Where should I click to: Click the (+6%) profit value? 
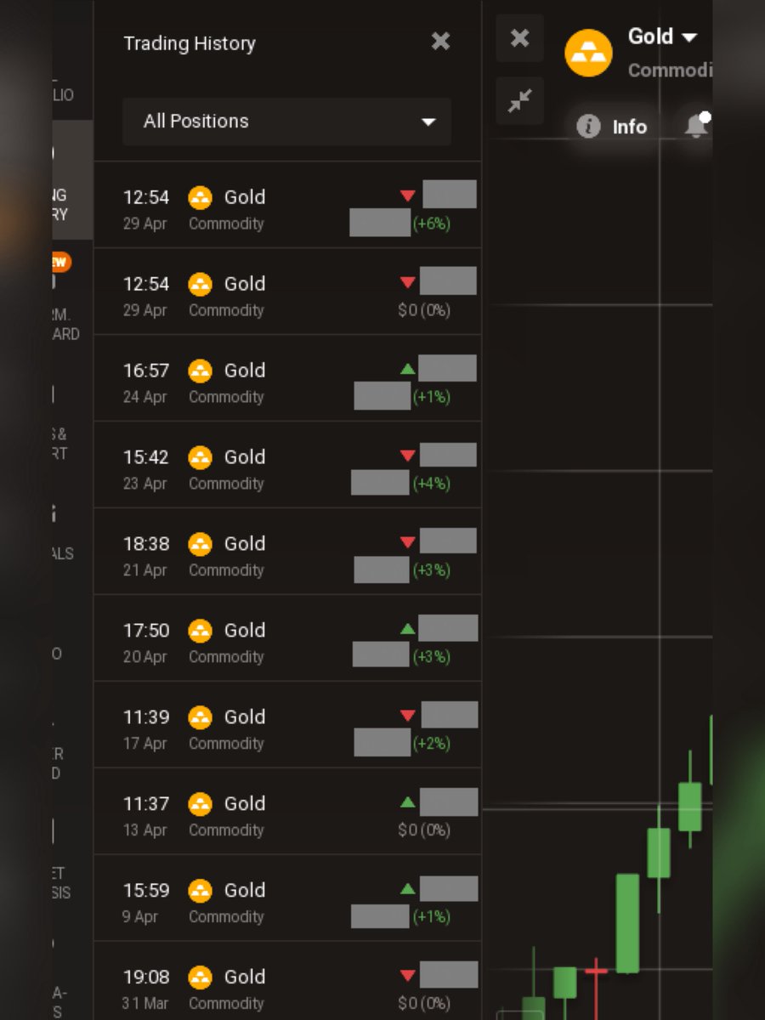pyautogui.click(x=432, y=224)
